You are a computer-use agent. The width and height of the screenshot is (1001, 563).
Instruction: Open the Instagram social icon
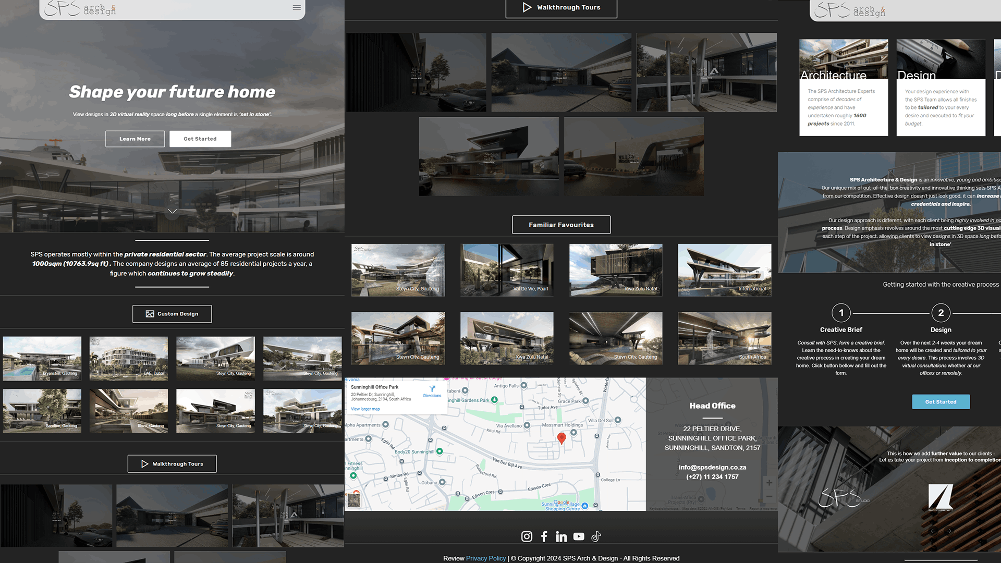coord(527,536)
